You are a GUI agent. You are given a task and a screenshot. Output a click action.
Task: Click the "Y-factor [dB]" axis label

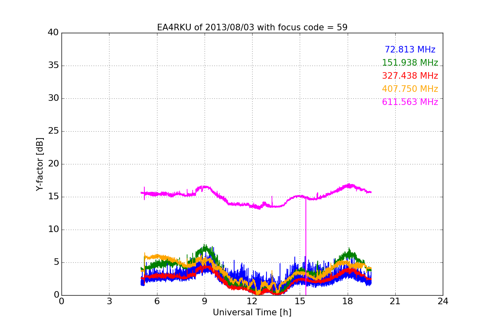[x=40, y=164]
